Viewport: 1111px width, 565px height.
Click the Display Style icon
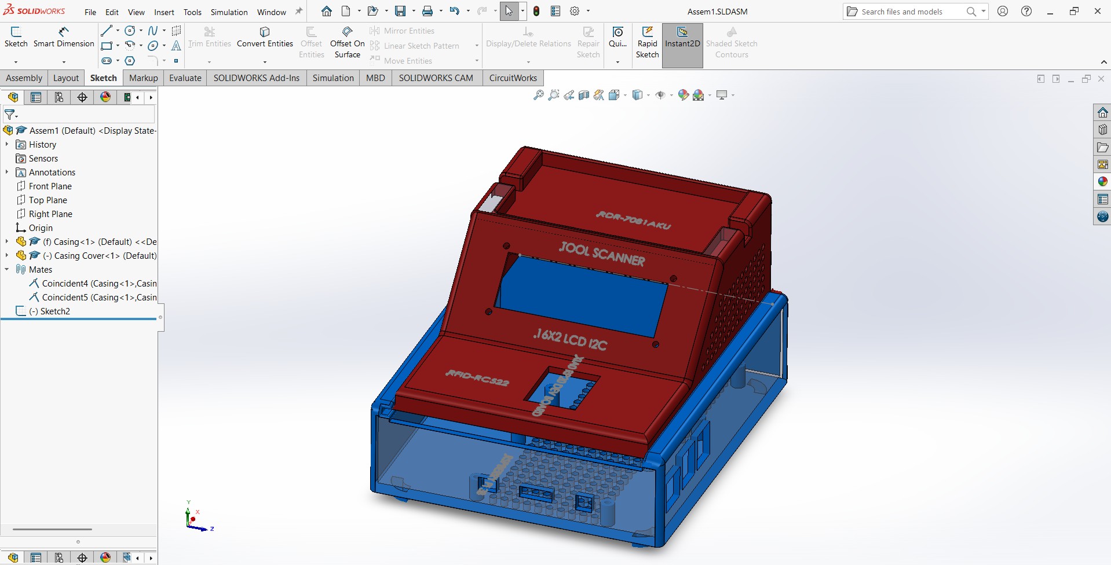[x=637, y=95]
